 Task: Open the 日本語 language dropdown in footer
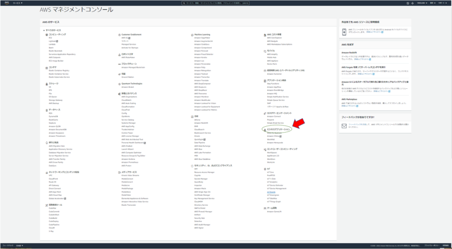(x=19, y=245)
